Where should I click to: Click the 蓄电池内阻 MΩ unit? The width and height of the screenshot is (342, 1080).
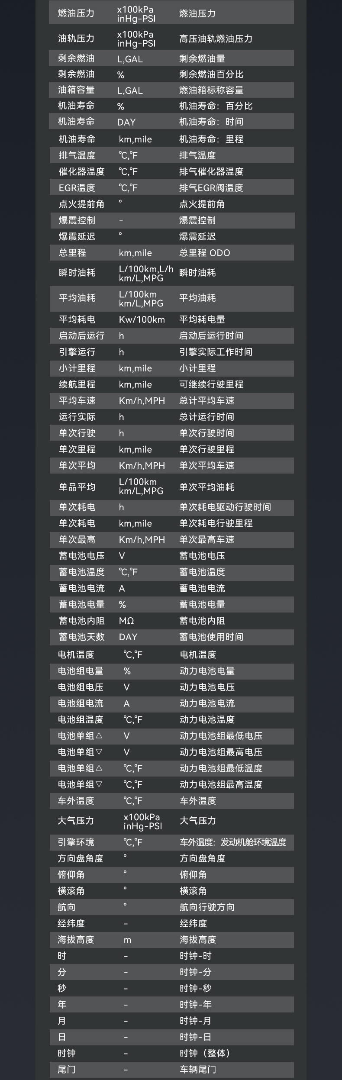click(x=126, y=621)
